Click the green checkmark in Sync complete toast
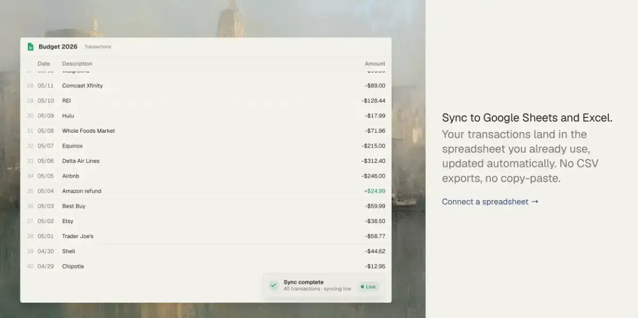638x318 pixels. (x=273, y=286)
